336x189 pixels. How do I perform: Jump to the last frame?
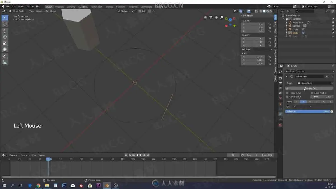pyautogui.click(x=148, y=155)
